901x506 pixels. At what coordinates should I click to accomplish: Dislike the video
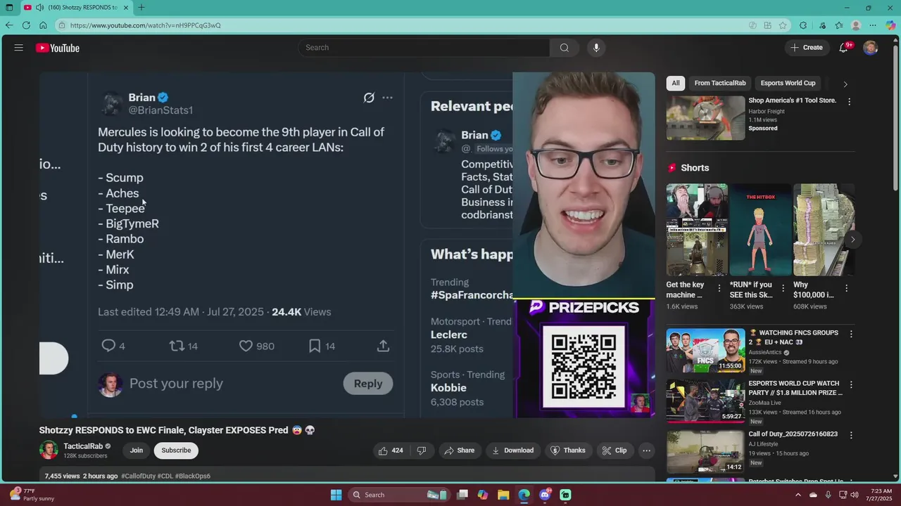coord(422,450)
